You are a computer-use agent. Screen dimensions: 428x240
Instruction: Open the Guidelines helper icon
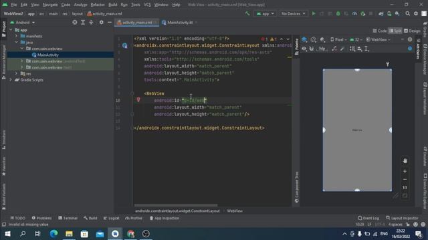367,49
